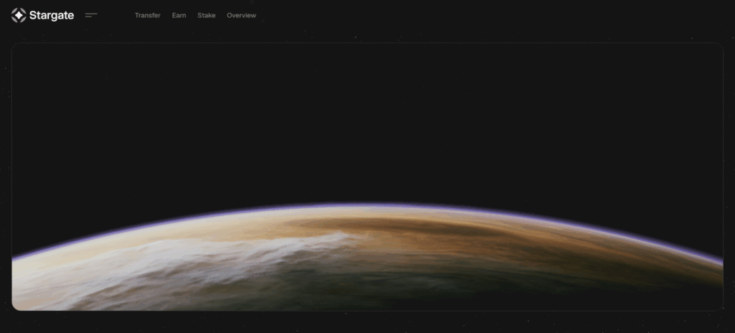Go to the Earn section
The image size is (735, 333).
[x=179, y=16]
